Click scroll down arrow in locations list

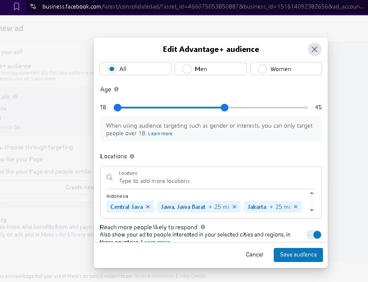312,210
